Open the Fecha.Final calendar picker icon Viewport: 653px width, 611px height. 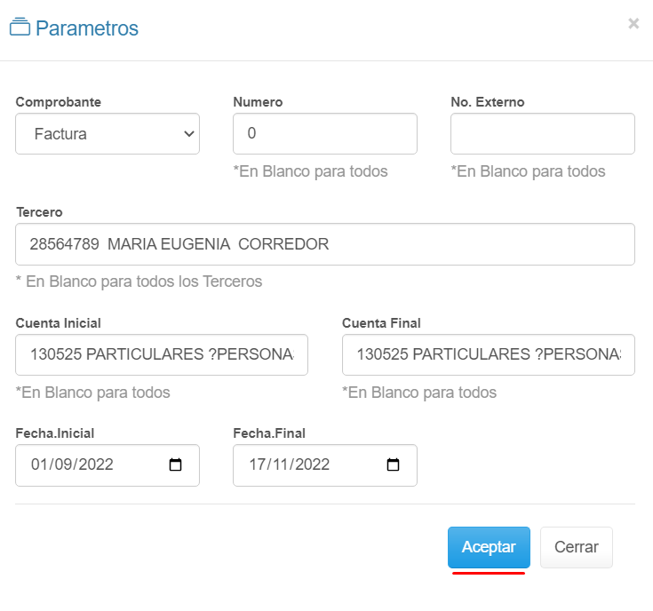pyautogui.click(x=394, y=464)
